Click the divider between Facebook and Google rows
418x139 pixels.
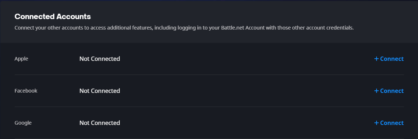[209, 107]
